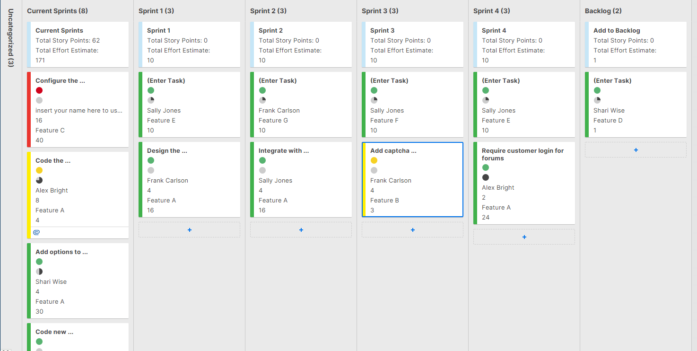
Task: Click the plus button under Sprint 1 column
Action: (x=189, y=230)
